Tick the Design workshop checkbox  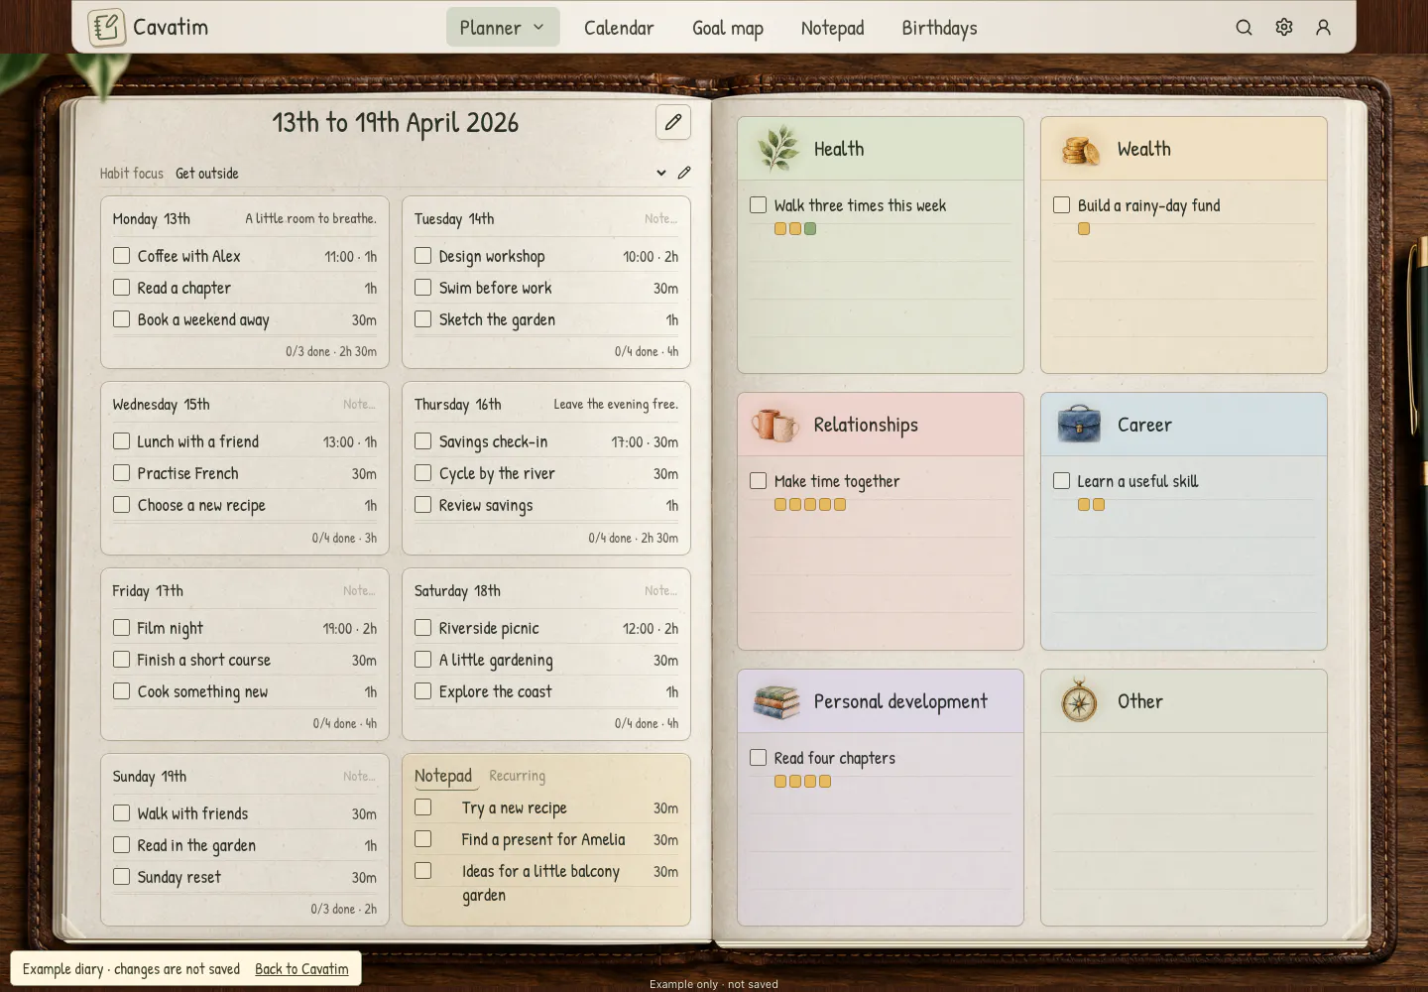coord(423,256)
